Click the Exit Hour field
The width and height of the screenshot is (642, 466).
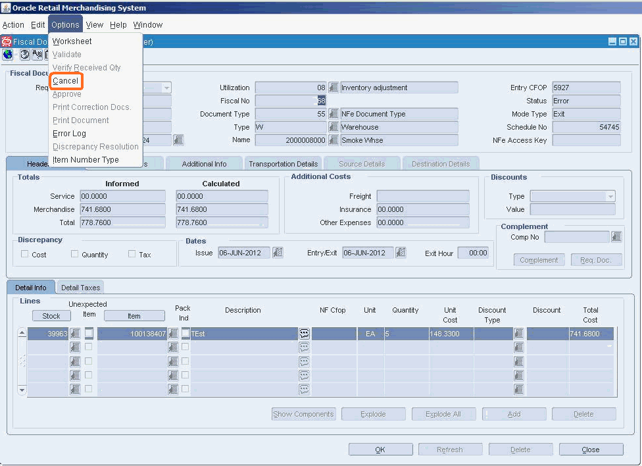click(x=474, y=253)
